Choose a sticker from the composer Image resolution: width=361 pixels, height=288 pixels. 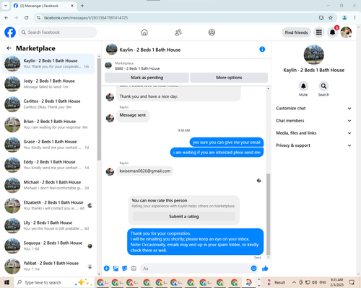point(125,269)
